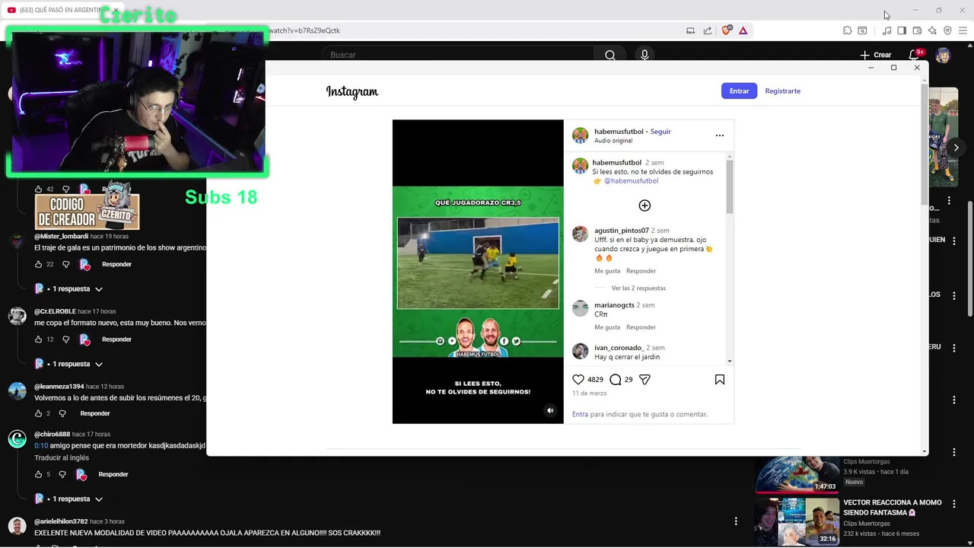
Task: Like the comment by @chiro6888
Action: click(x=39, y=474)
